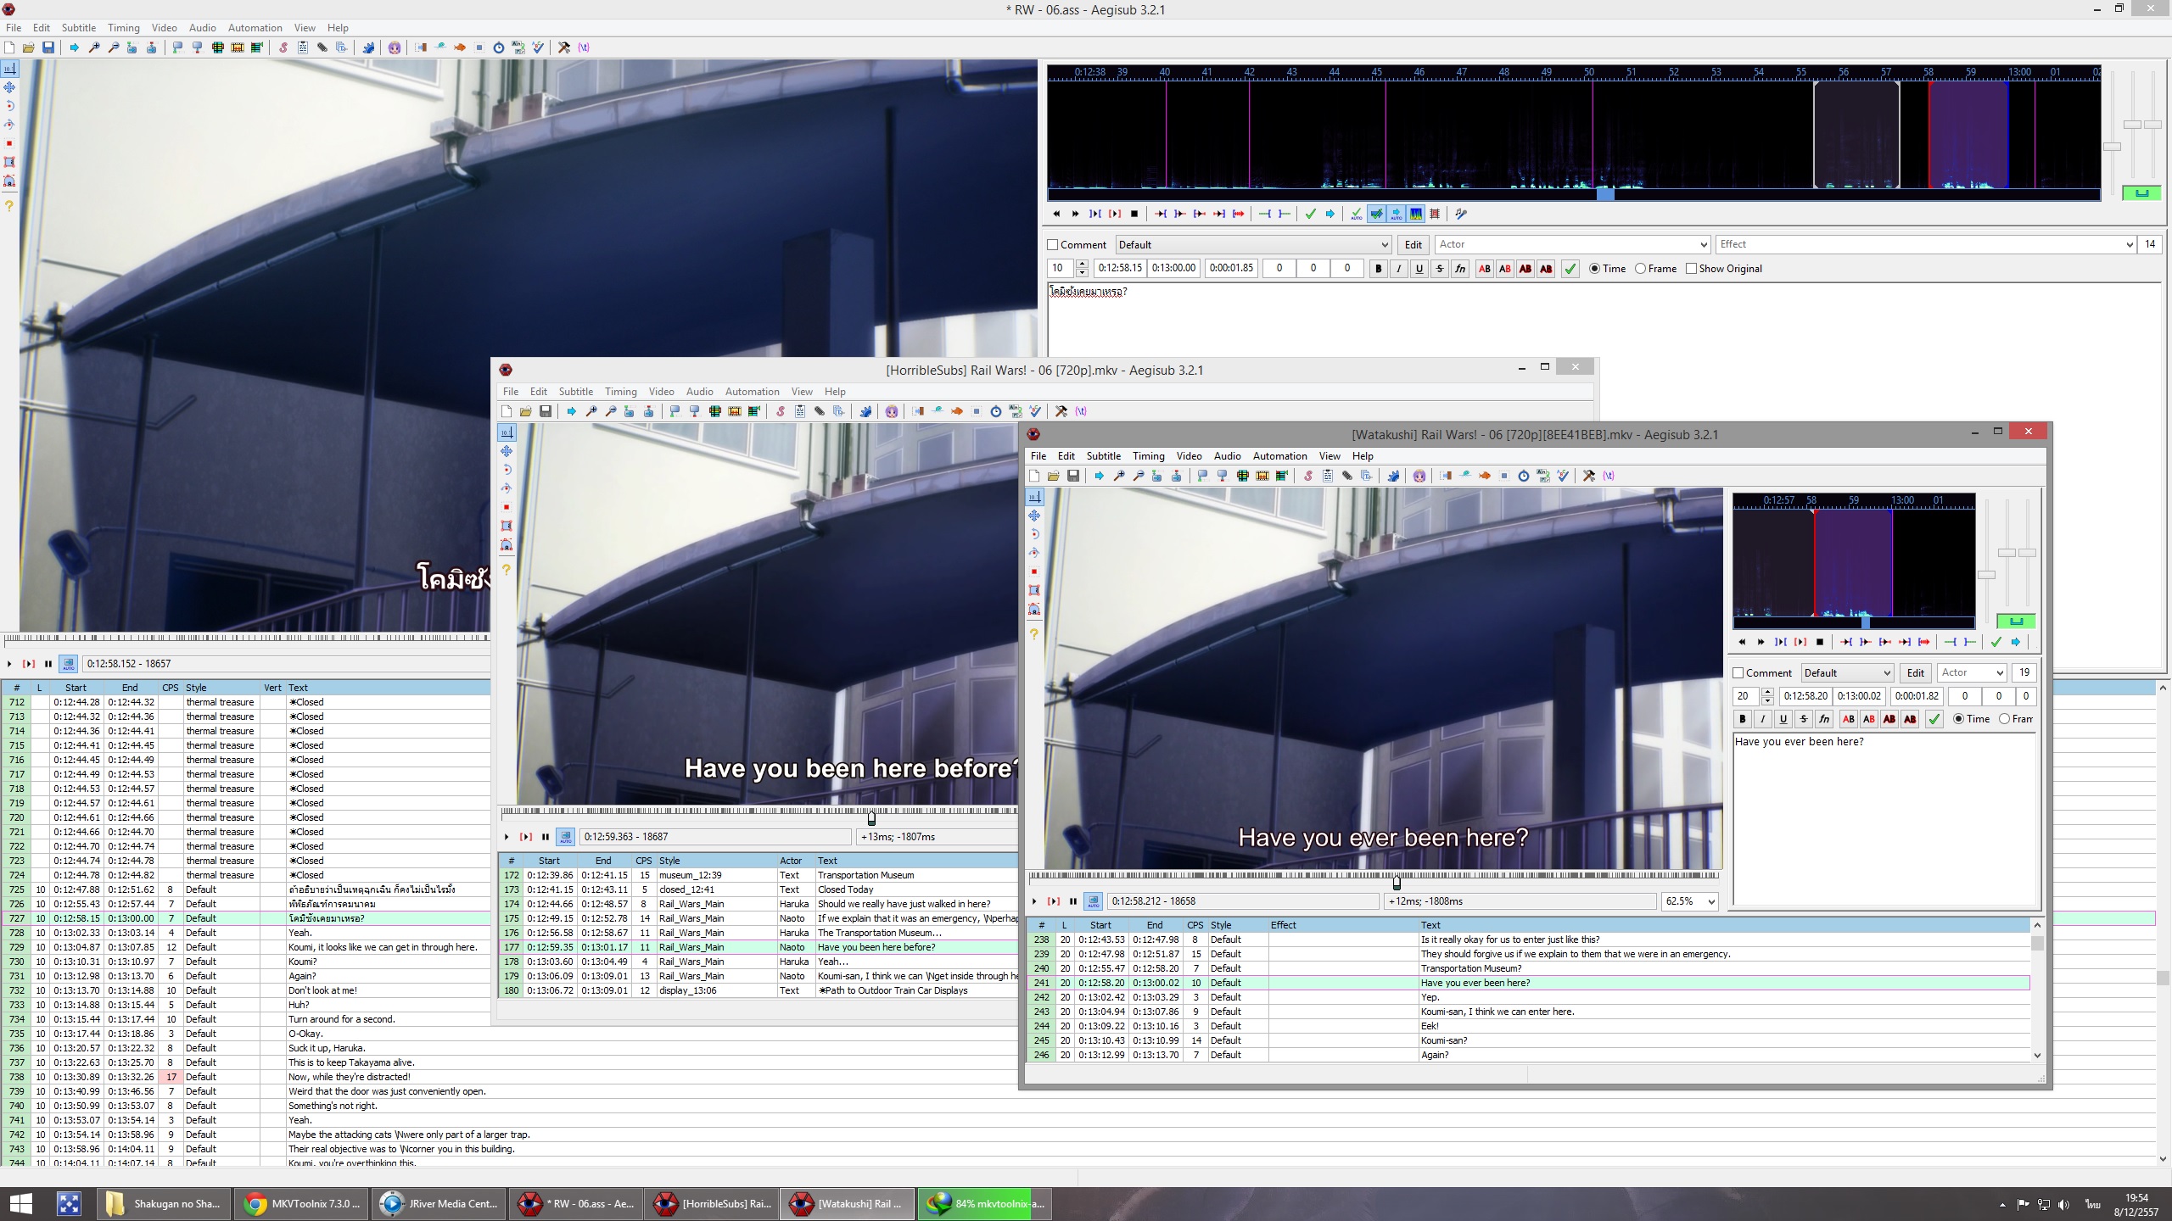Click the Strikeout button in main editor
Viewport: 2172px width, 1221px height.
1440,269
